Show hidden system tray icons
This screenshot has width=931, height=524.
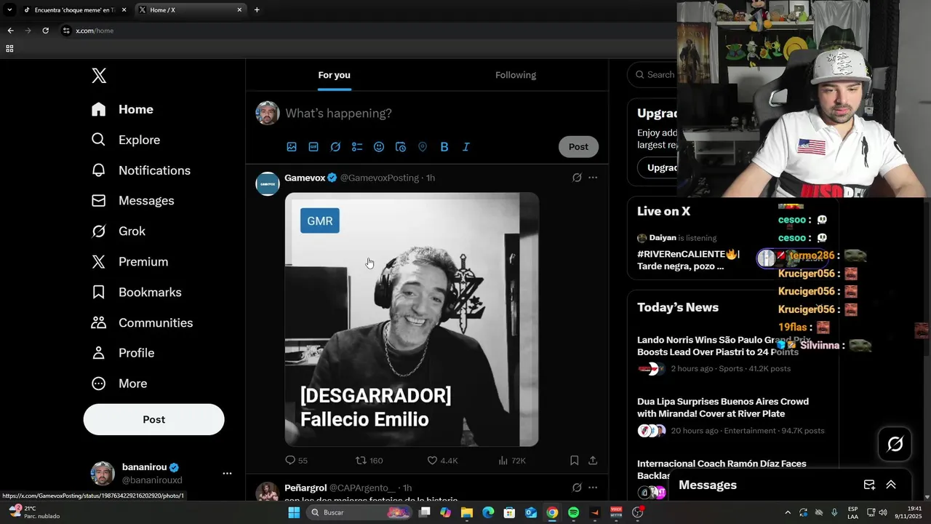[787, 512]
